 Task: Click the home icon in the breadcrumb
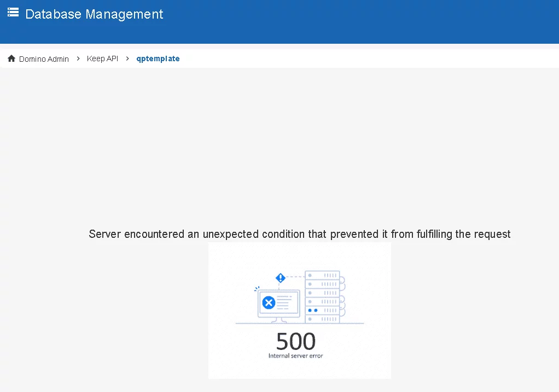pyautogui.click(x=11, y=58)
